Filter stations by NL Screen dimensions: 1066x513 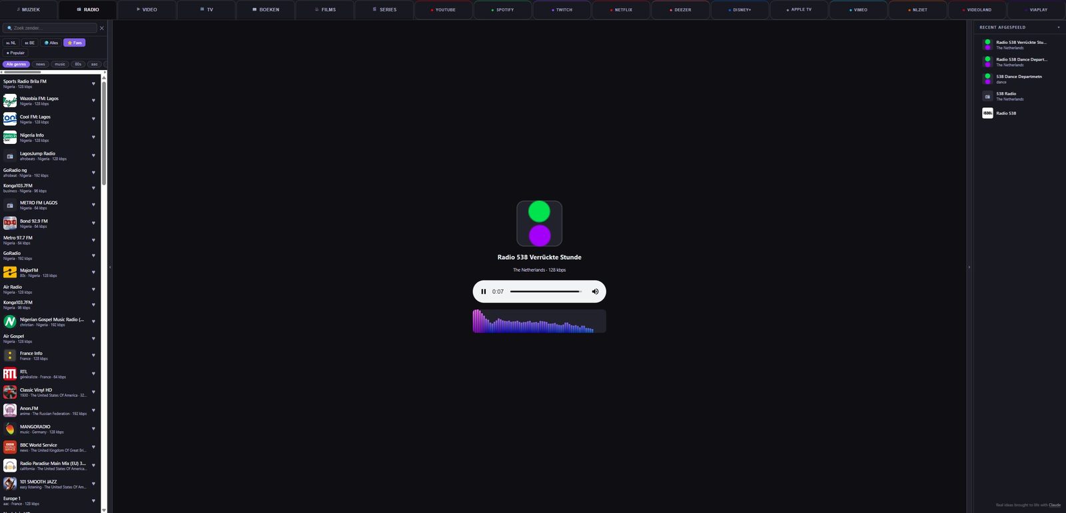click(11, 43)
